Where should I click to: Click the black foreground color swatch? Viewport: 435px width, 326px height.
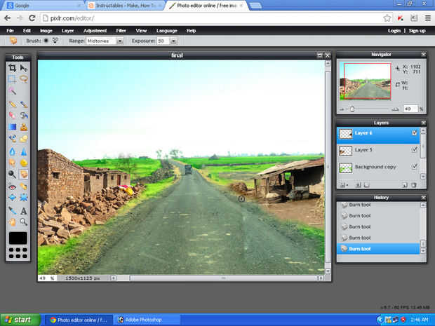18,238
